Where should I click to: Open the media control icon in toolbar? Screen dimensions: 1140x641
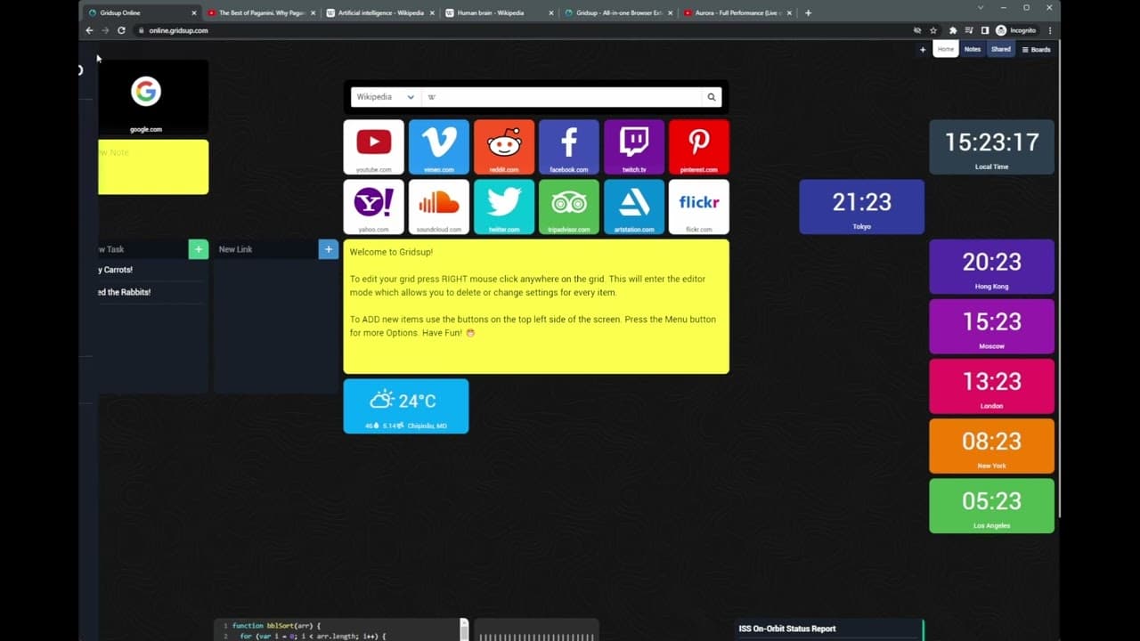point(969,30)
